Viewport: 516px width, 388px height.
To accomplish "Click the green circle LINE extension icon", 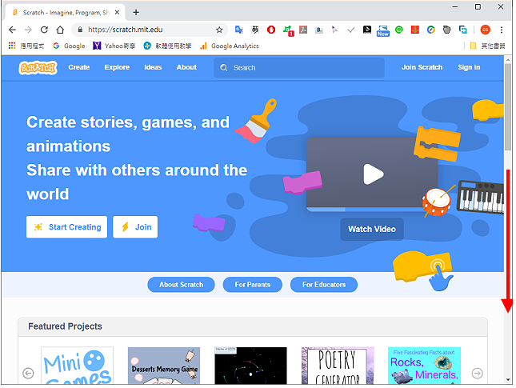I will (x=399, y=30).
